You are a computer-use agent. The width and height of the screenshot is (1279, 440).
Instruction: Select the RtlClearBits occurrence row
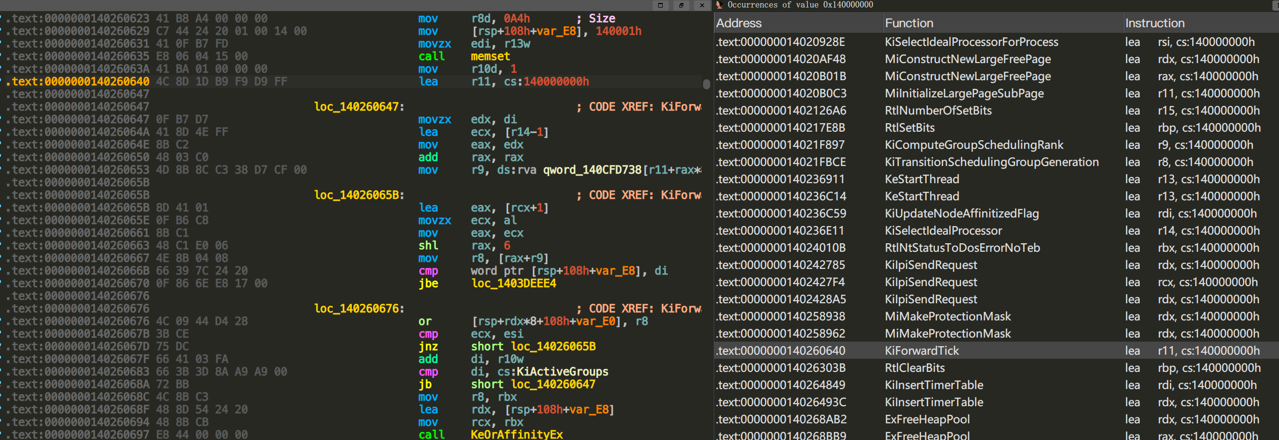(x=996, y=368)
